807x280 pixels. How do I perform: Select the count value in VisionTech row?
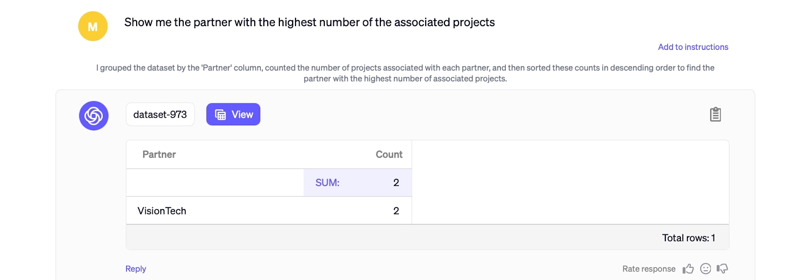396,211
